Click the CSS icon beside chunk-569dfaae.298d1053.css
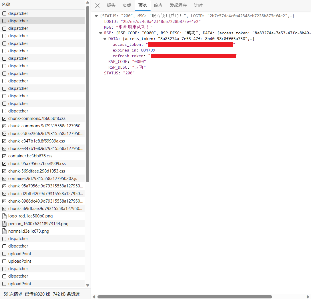Screen dimensions: 311x299 (x=4, y=171)
